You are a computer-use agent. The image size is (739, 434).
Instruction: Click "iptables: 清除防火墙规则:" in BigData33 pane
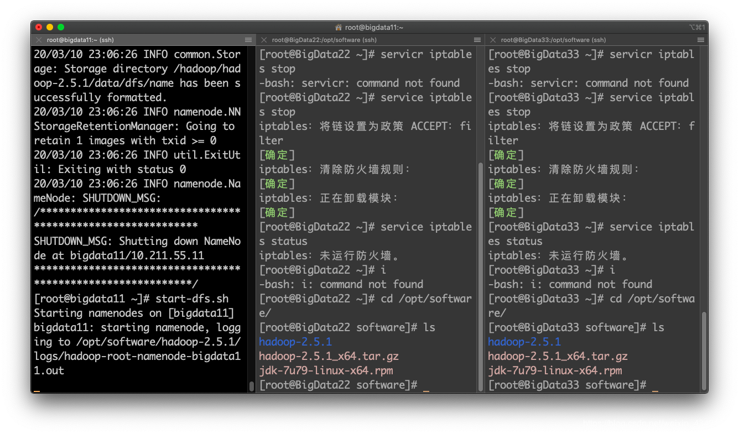pyautogui.click(x=564, y=169)
